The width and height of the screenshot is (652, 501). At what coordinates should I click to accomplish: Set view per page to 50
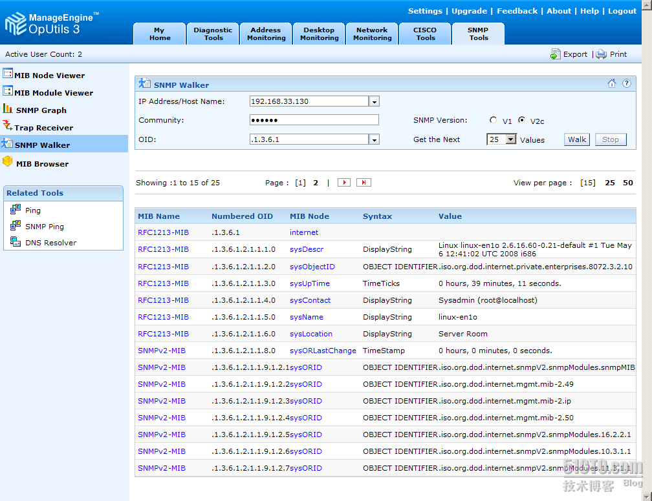pos(627,183)
